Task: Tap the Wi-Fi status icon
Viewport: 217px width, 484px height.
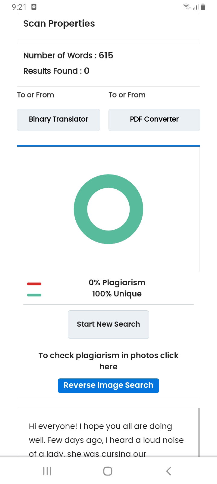Action: point(187,7)
